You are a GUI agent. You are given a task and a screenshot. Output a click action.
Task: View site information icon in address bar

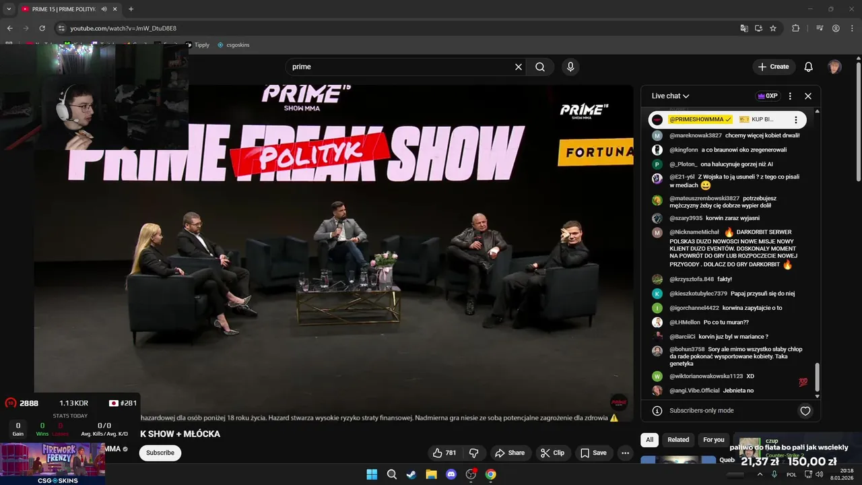(61, 28)
